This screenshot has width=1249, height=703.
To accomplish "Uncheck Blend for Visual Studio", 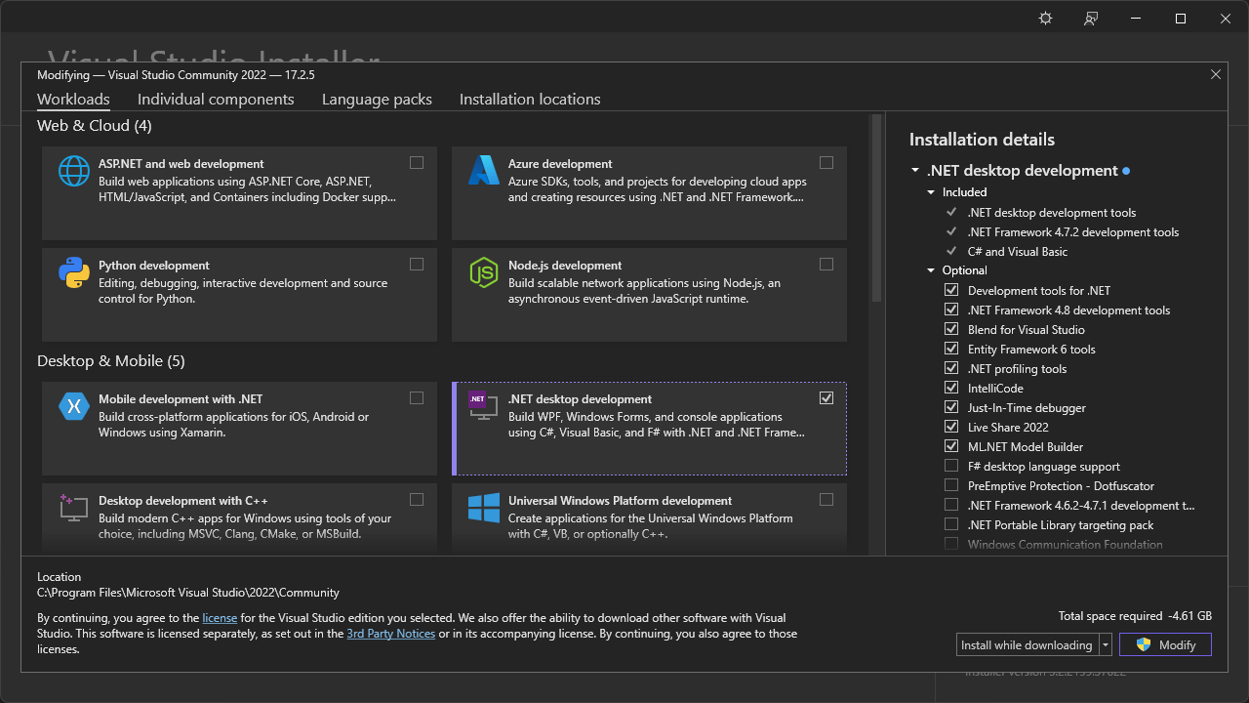I will pyautogui.click(x=951, y=330).
